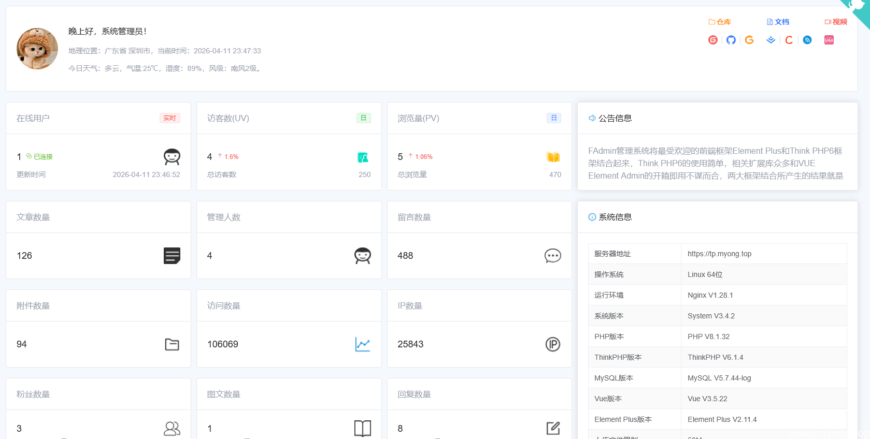Open the Juejin docs icon
Viewport: 870px width, 439px height.
pyautogui.click(x=771, y=40)
